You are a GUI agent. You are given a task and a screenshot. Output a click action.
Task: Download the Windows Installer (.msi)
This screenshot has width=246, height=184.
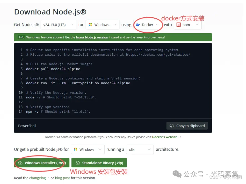click(42, 163)
